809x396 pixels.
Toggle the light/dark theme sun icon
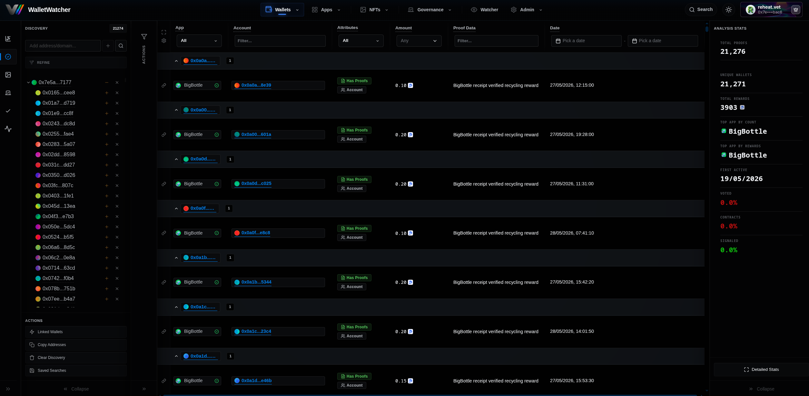coord(728,10)
